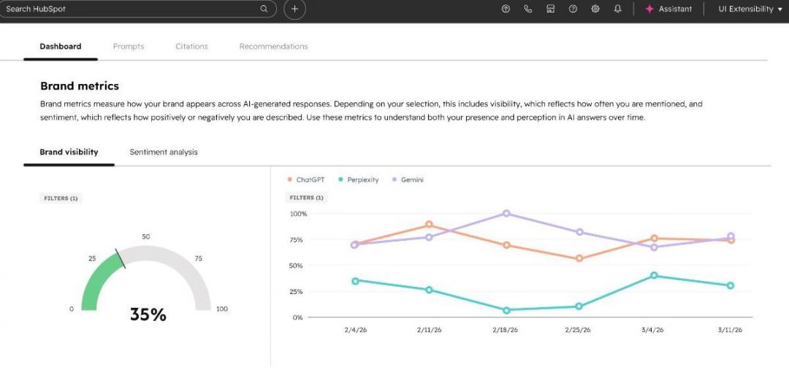Click the teal Perplexity legend dot
Viewport: 789px width, 378px height.
[340, 180]
